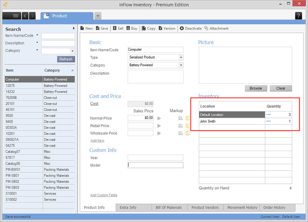Select item PM-BW01 in the list

coord(40,169)
